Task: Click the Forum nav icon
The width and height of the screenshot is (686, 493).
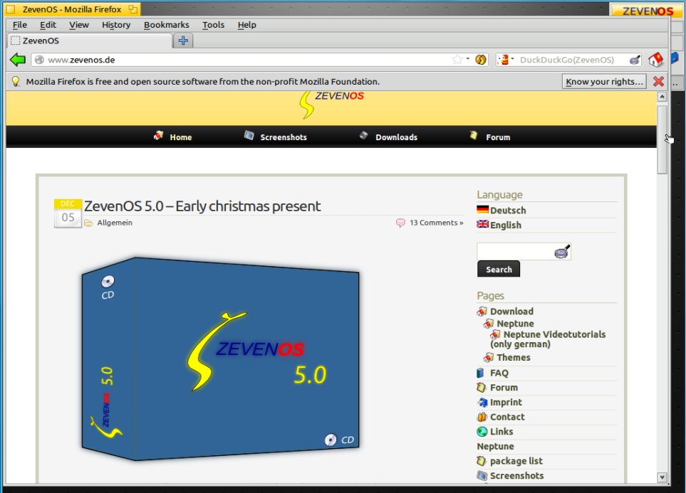Action: 474,135
